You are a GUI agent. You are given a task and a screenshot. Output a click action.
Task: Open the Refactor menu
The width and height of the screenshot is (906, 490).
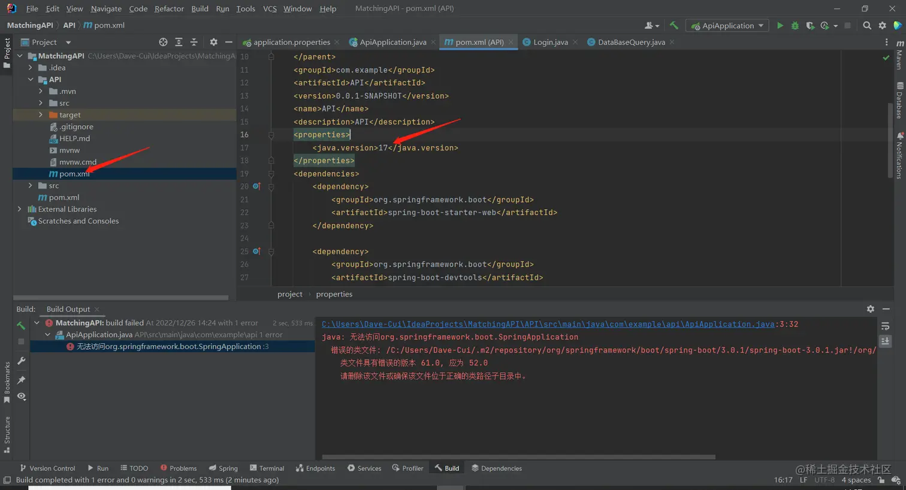pyautogui.click(x=168, y=8)
